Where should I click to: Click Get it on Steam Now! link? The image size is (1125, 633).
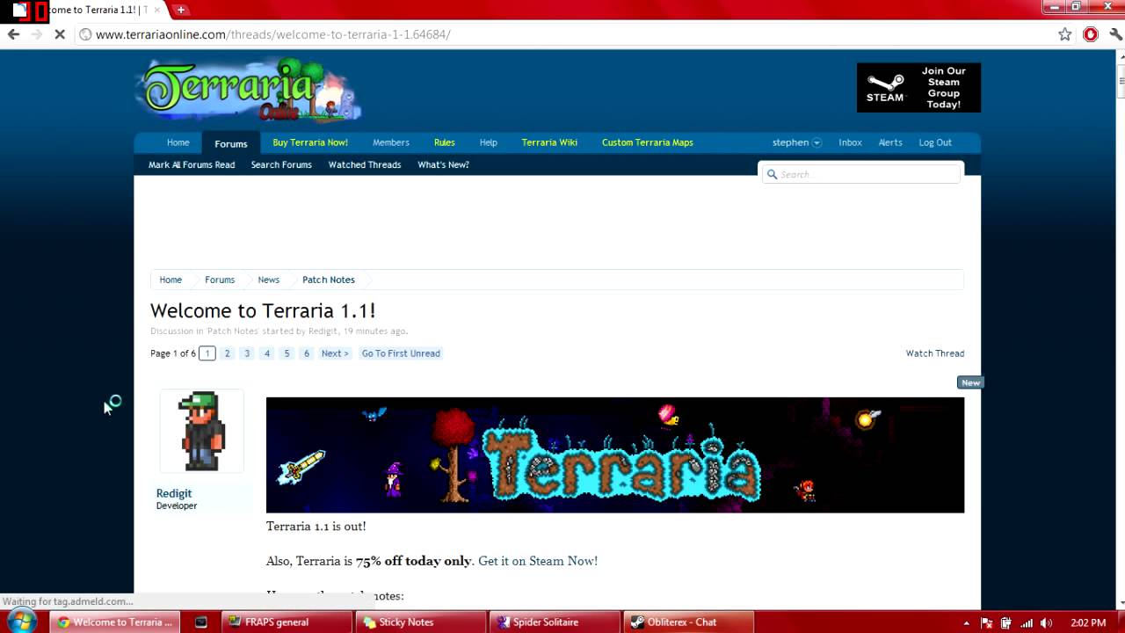click(x=538, y=561)
